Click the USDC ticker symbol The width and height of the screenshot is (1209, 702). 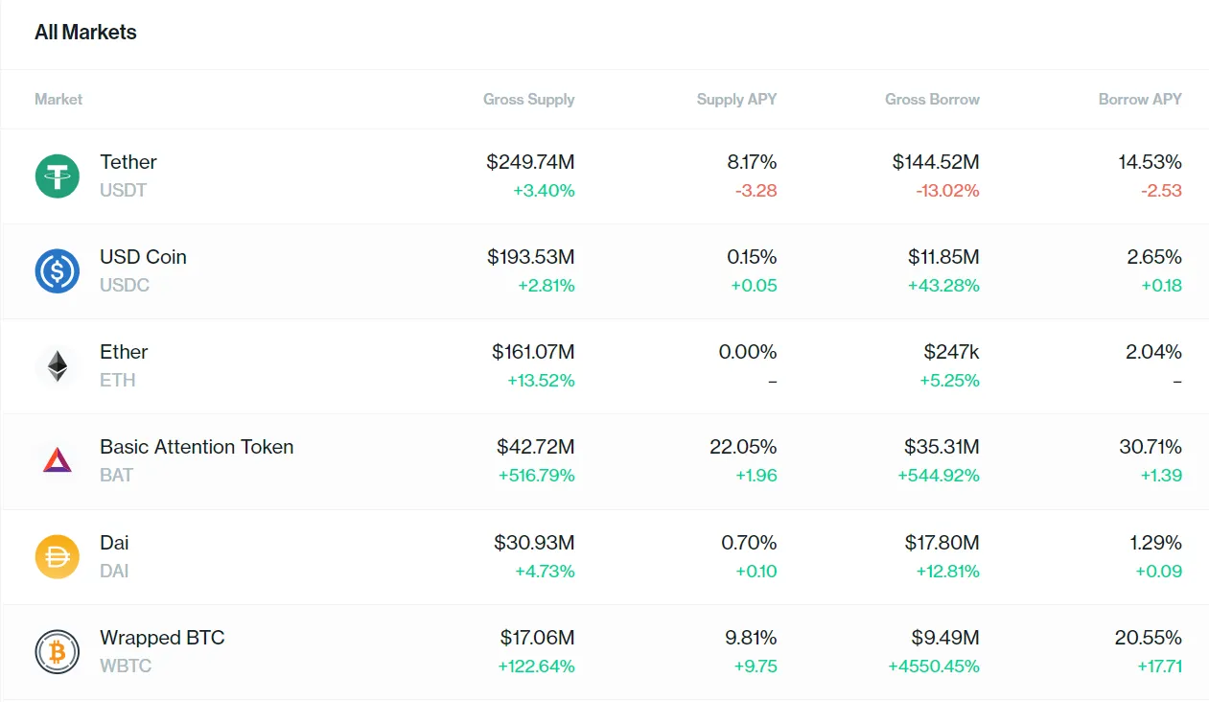pos(125,285)
